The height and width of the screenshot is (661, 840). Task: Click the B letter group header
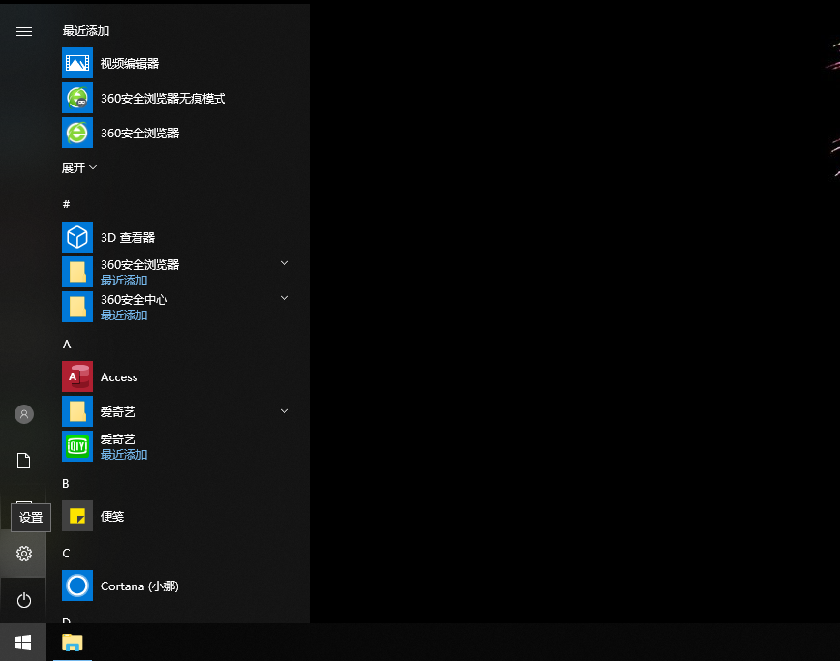tap(66, 483)
